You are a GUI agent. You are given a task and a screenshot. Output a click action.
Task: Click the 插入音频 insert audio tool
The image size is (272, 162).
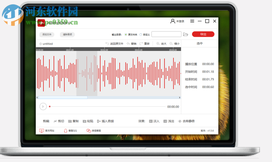click(105, 121)
